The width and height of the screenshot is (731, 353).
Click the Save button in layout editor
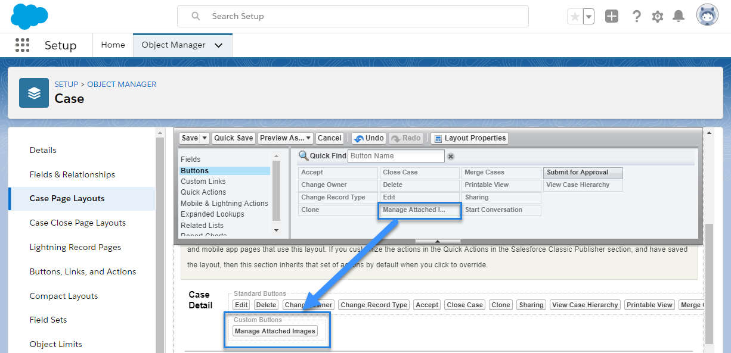tap(190, 138)
